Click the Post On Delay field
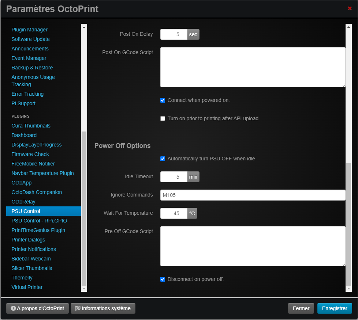This screenshot has width=358, height=320. click(174, 34)
